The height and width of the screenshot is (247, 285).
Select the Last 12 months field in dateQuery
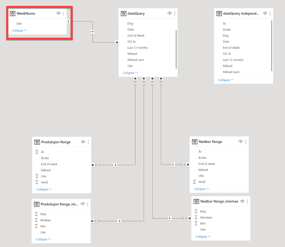click(x=138, y=48)
